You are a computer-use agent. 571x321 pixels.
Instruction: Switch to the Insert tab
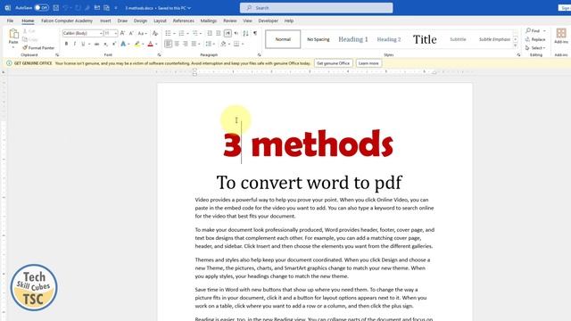click(105, 21)
